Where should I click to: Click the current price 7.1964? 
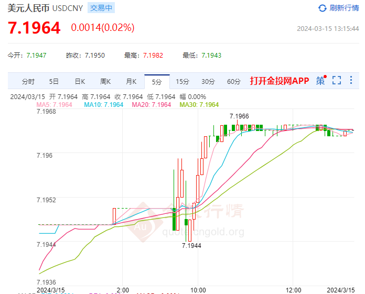34,28
